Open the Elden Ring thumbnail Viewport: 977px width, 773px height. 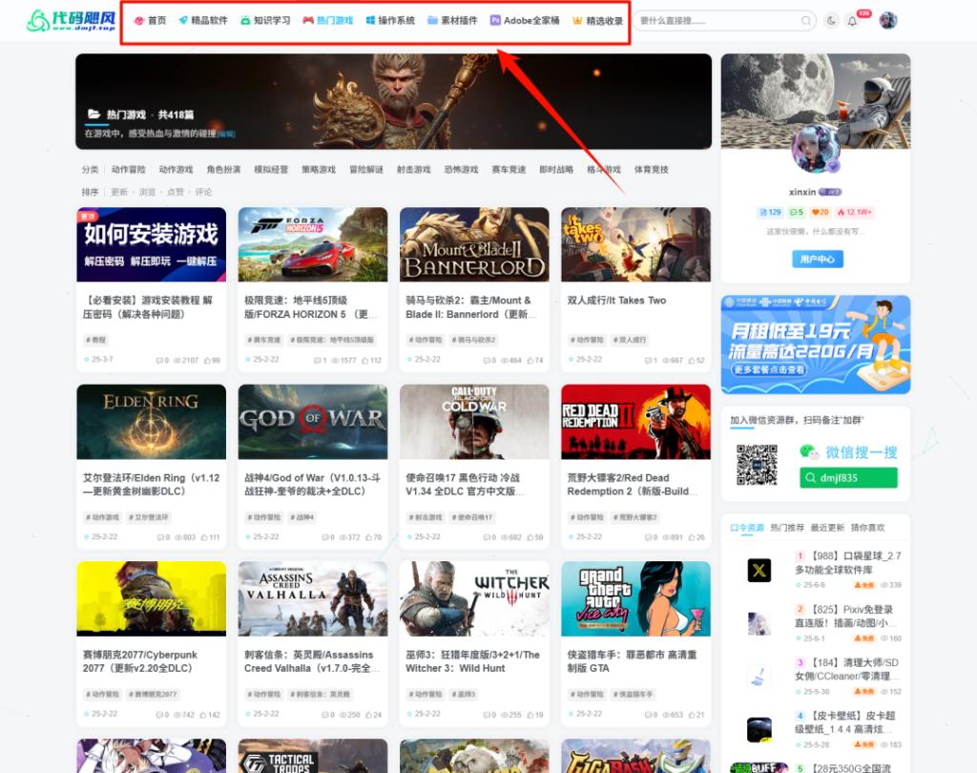click(152, 422)
